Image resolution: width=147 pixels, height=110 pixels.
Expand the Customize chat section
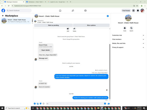pos(128,35)
